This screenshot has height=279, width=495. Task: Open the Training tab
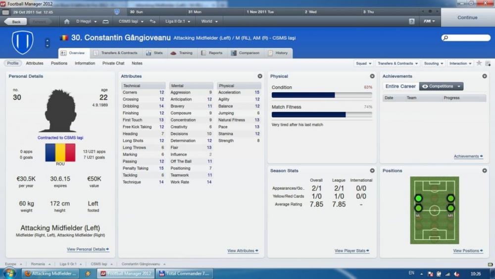click(x=182, y=53)
